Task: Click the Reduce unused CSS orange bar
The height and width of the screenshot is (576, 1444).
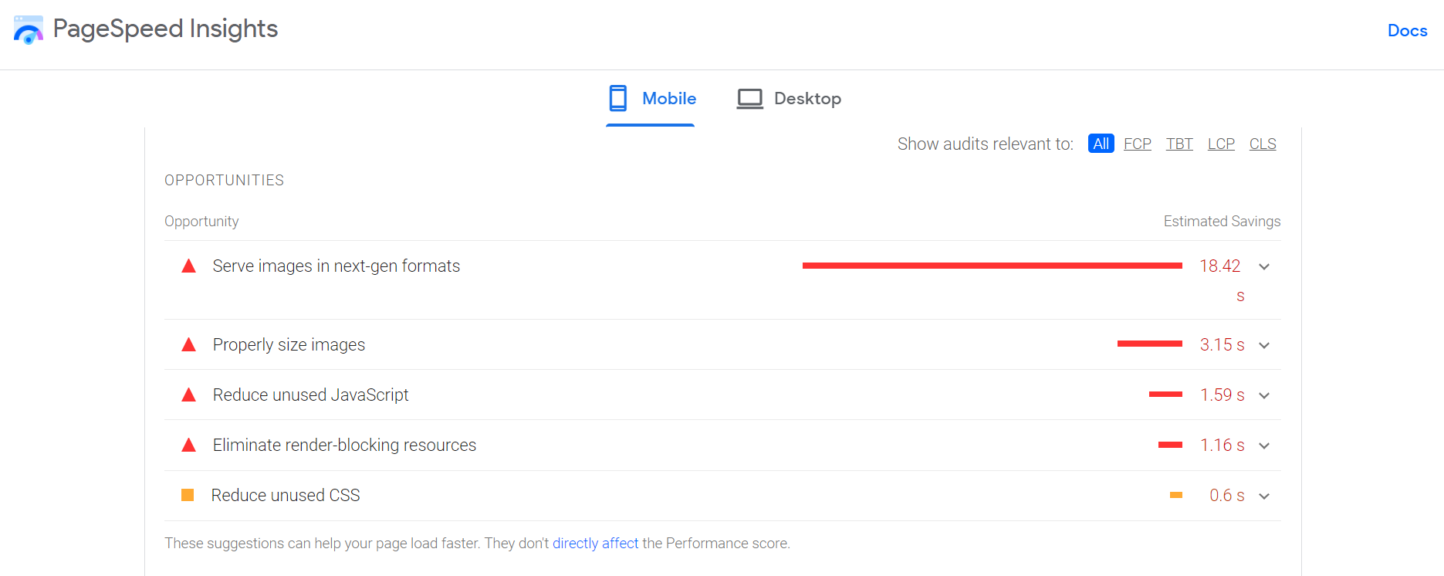Action: [x=1176, y=495]
